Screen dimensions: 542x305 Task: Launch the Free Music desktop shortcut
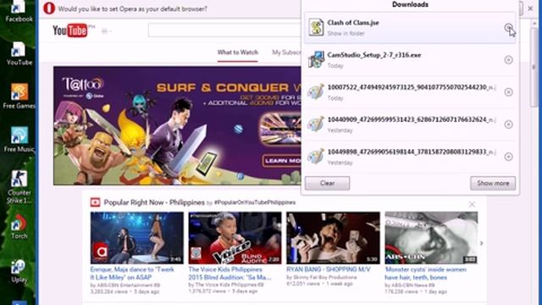tap(19, 139)
